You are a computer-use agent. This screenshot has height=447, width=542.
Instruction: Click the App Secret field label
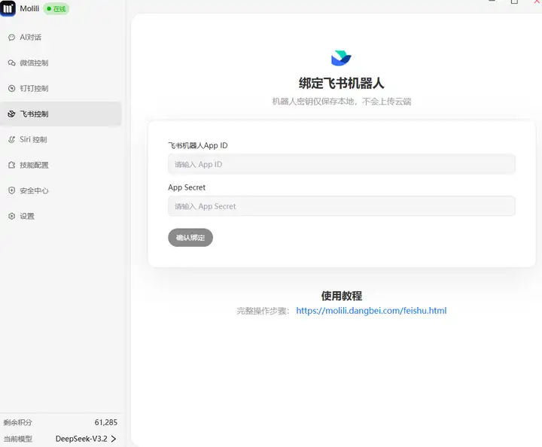tap(187, 187)
